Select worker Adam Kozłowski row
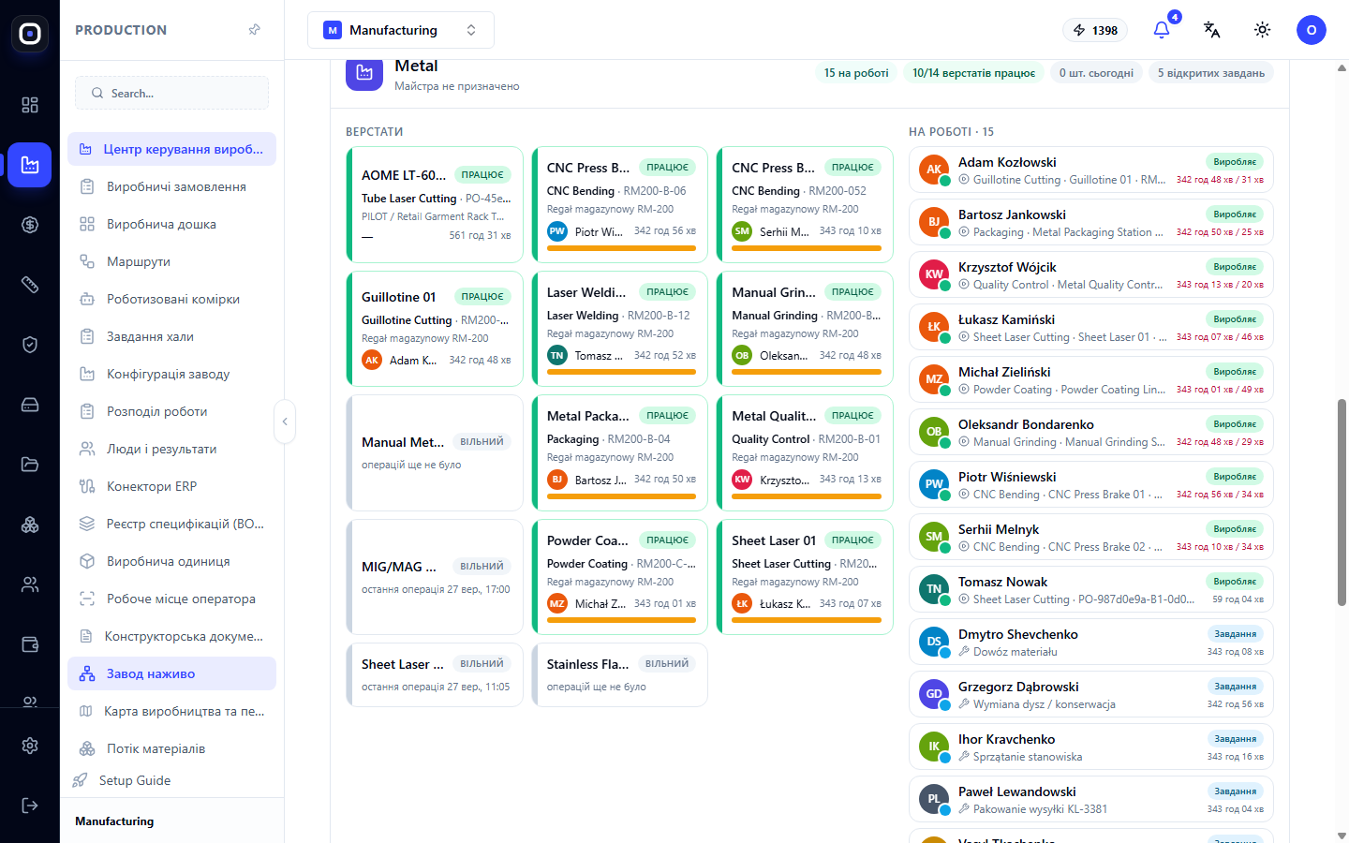Screen dimensions: 1349x843 1091,170
